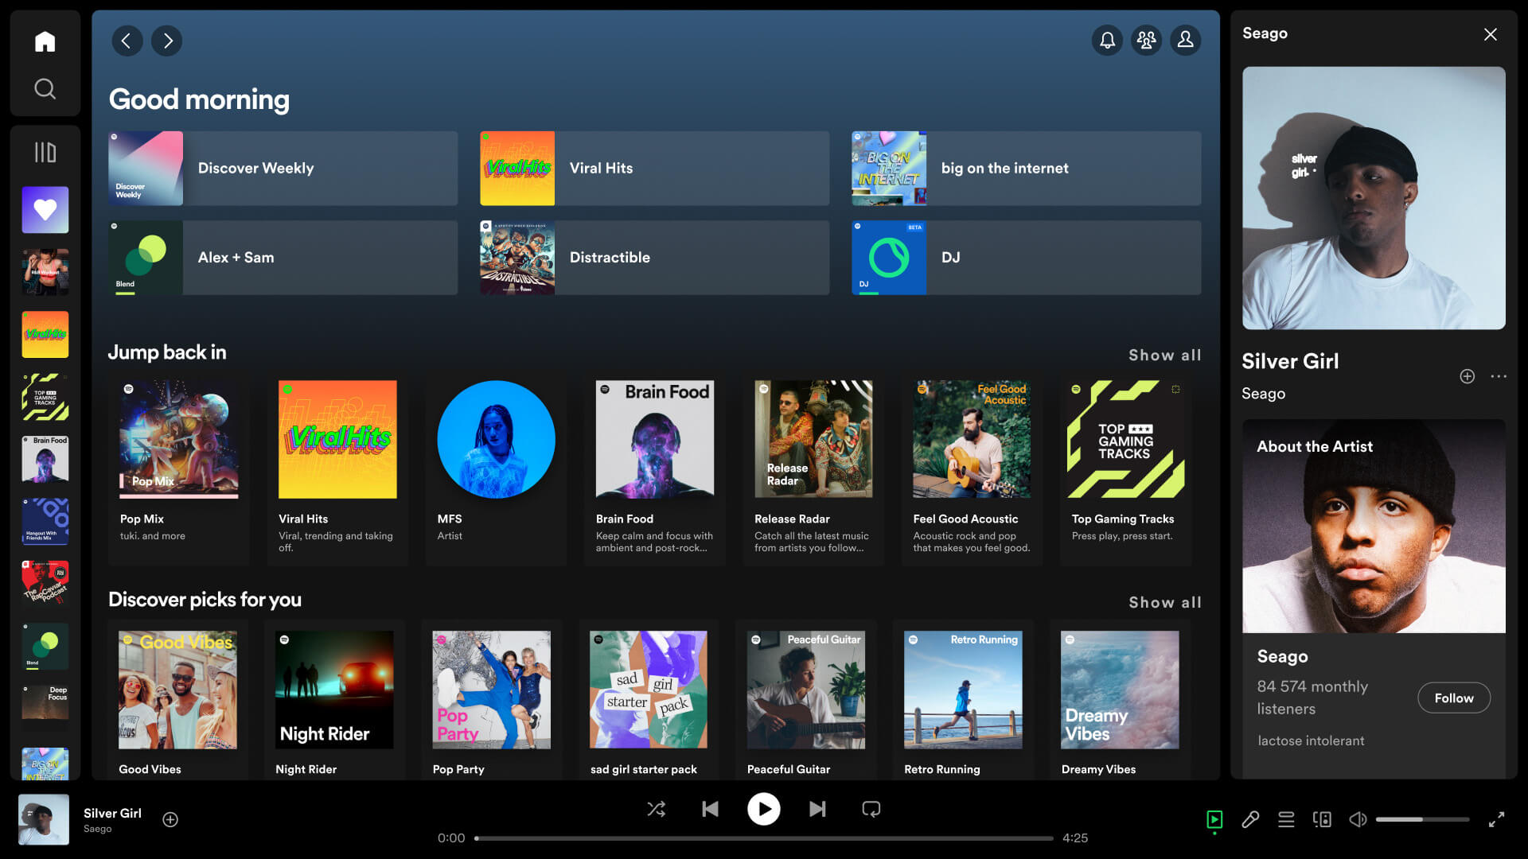Screen dimensions: 1528x859
Task: Open Silver Girl album art in player bar
Action: point(44,819)
